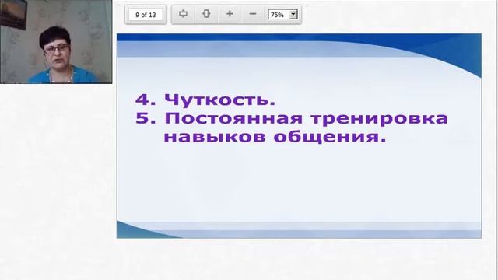Screen dimensions: 498x280
Task: Click the slide text '4. Чуткость.'
Action: (x=205, y=100)
